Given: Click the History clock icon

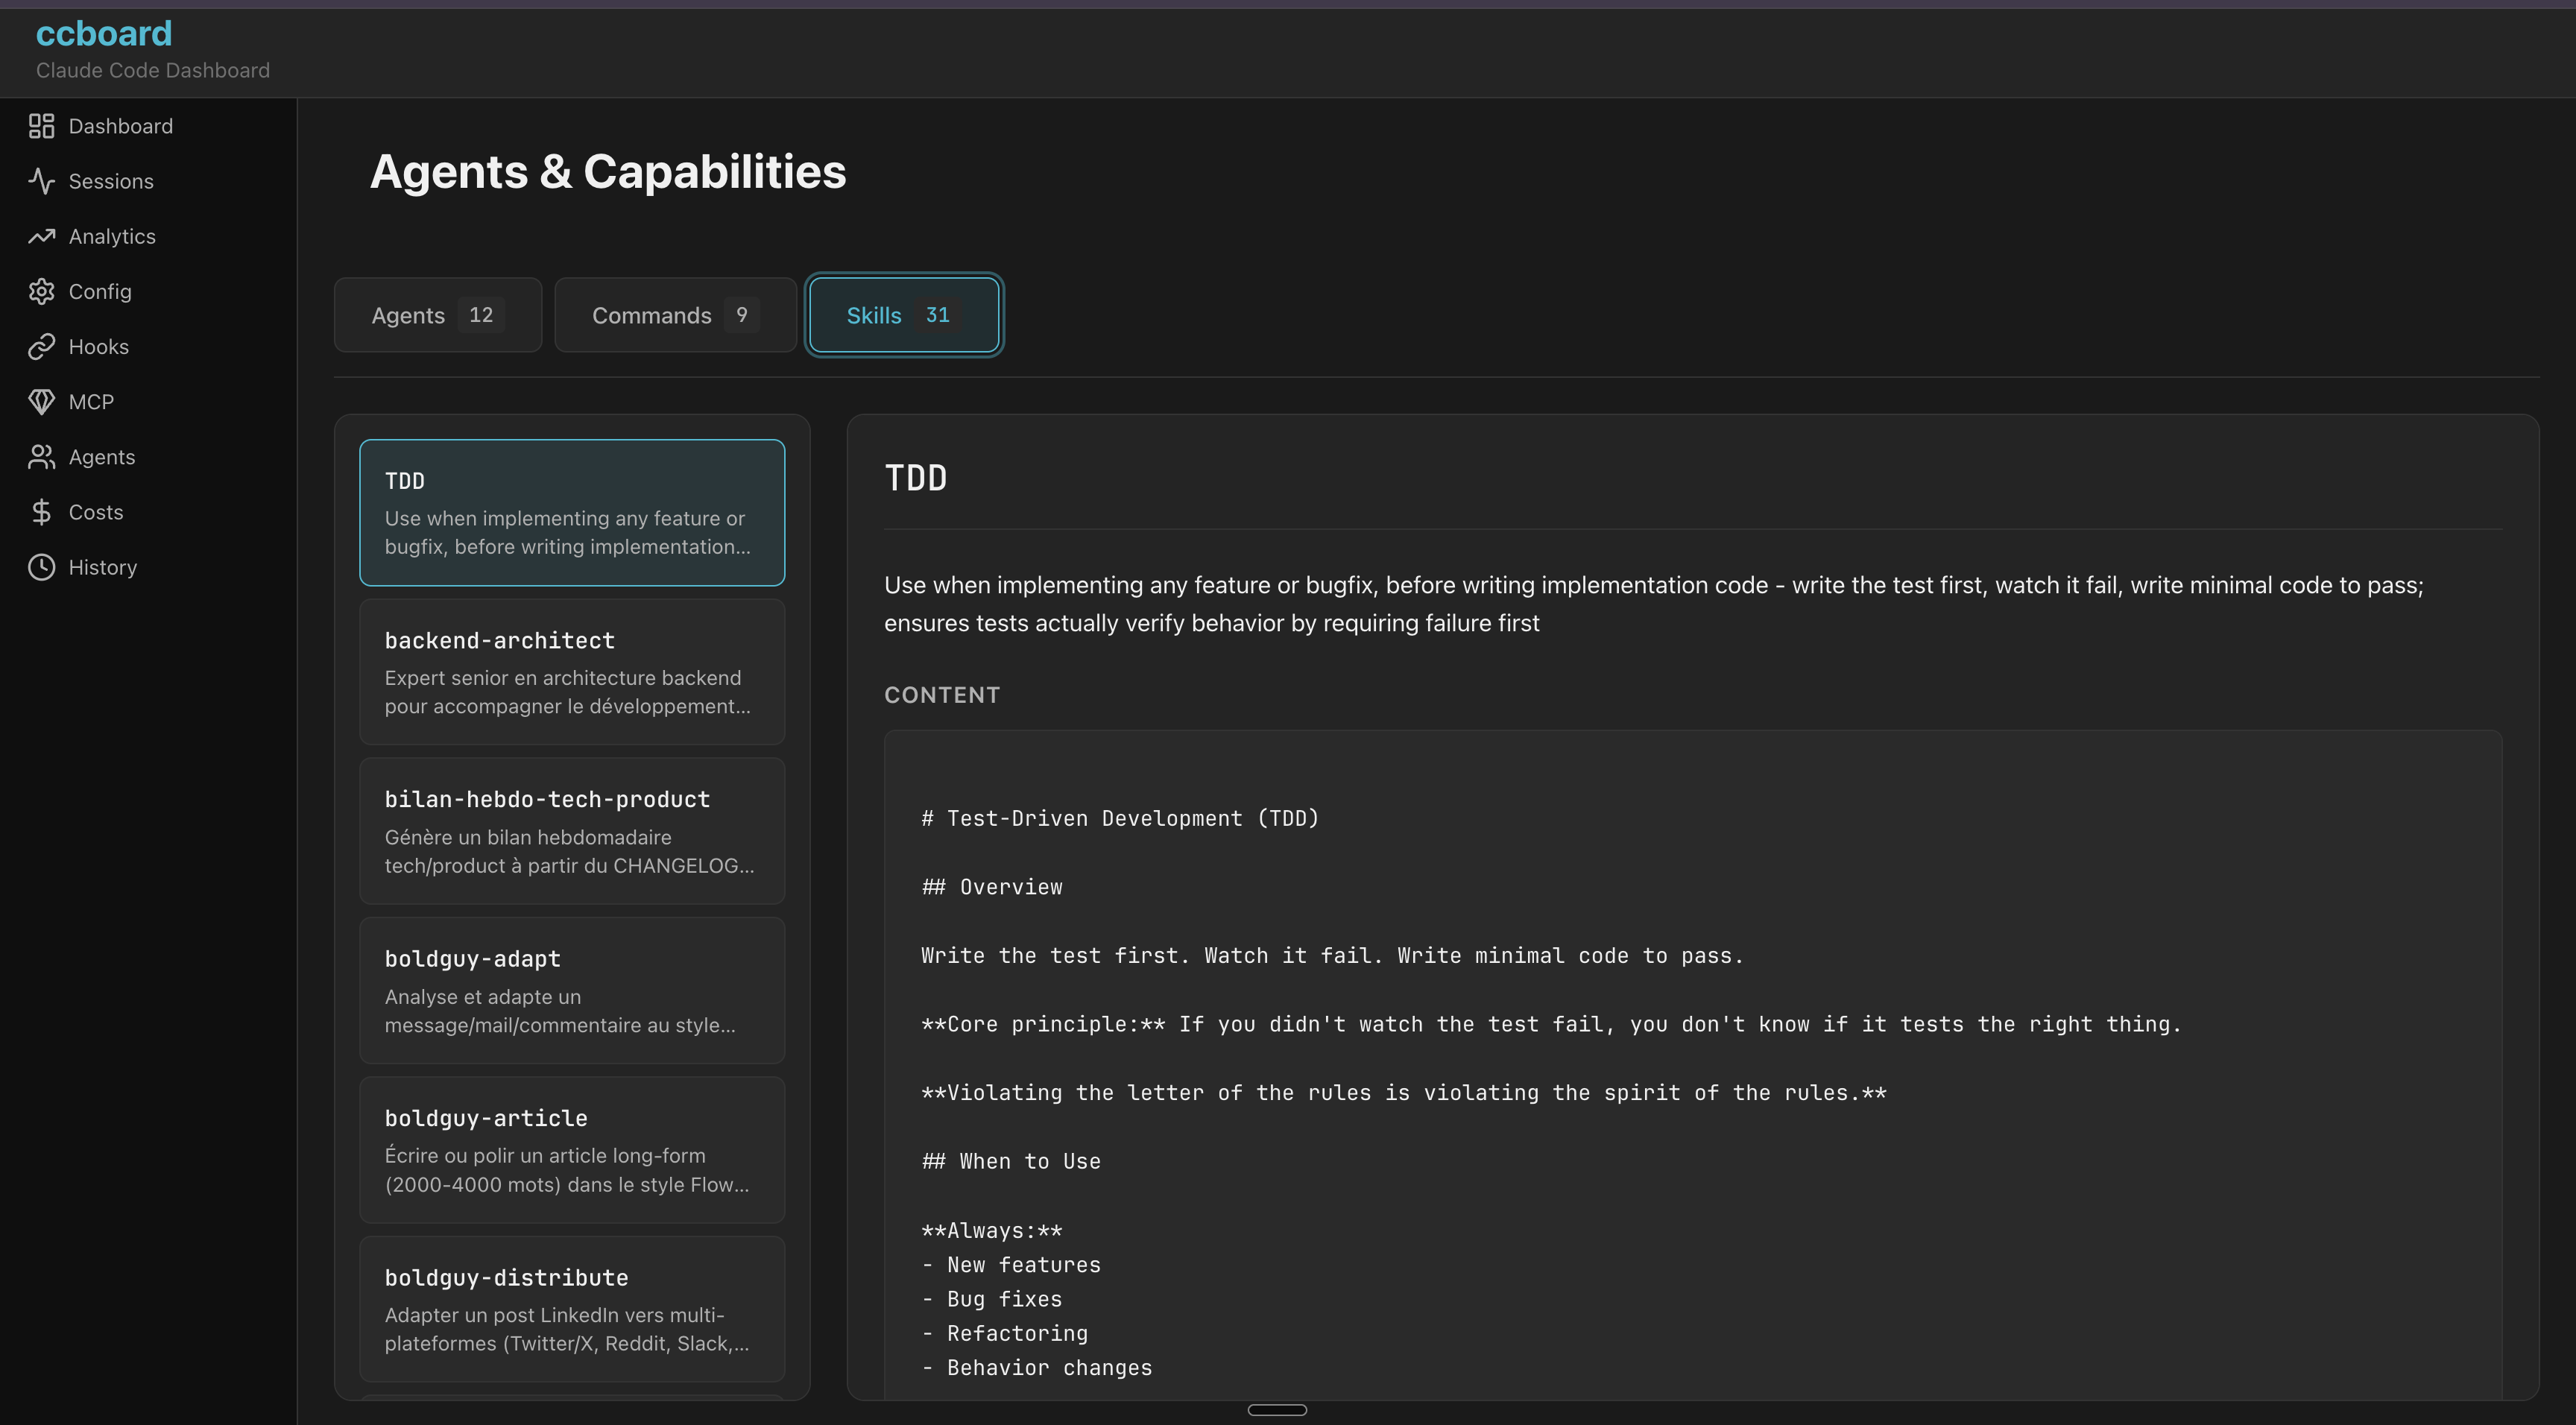Looking at the screenshot, I should (41, 567).
